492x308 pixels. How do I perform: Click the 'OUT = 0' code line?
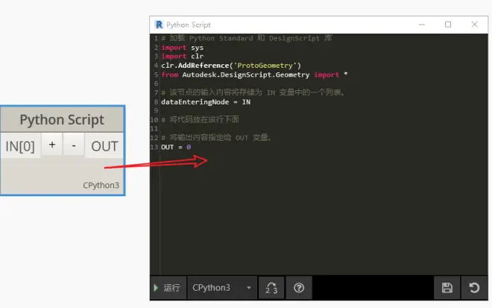pyautogui.click(x=176, y=147)
